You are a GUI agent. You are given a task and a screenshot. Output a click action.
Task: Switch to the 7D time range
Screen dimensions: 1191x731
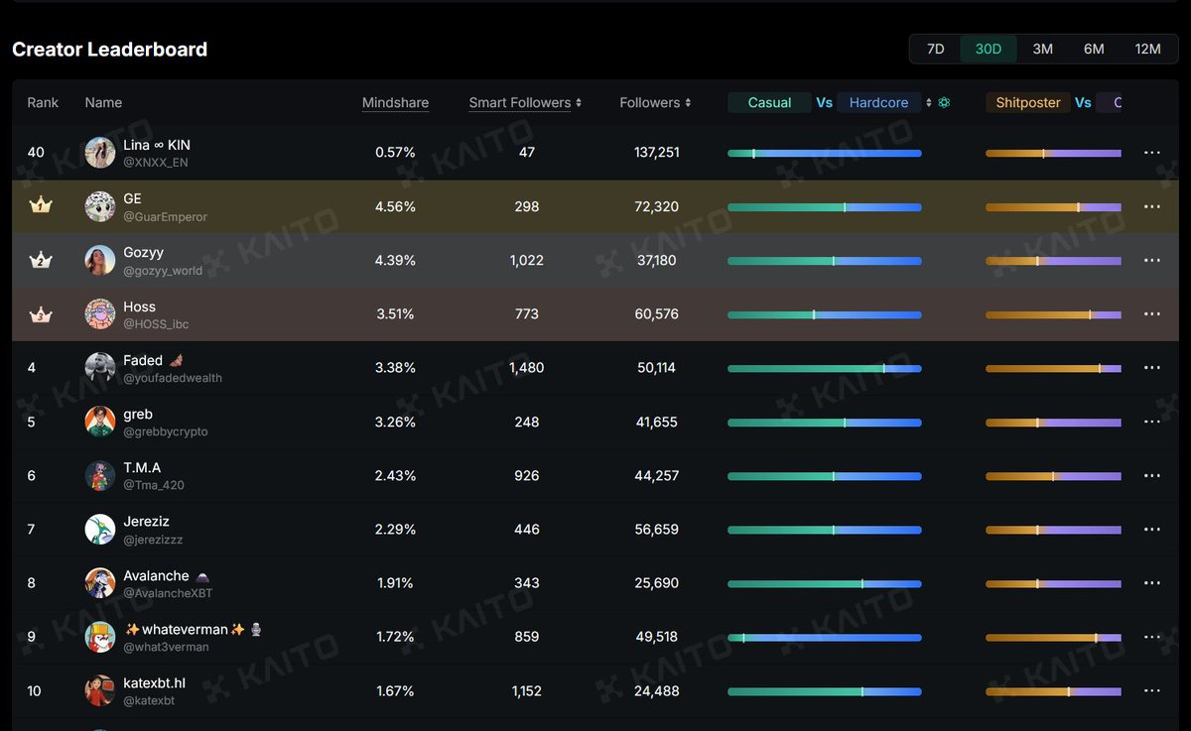click(936, 49)
